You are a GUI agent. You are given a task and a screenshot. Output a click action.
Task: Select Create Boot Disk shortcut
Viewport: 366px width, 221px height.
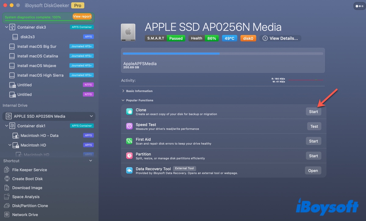tap(27, 179)
